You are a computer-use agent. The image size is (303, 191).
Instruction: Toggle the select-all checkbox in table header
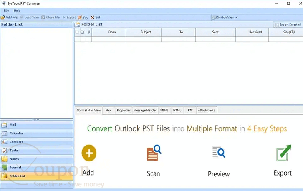[77, 32]
